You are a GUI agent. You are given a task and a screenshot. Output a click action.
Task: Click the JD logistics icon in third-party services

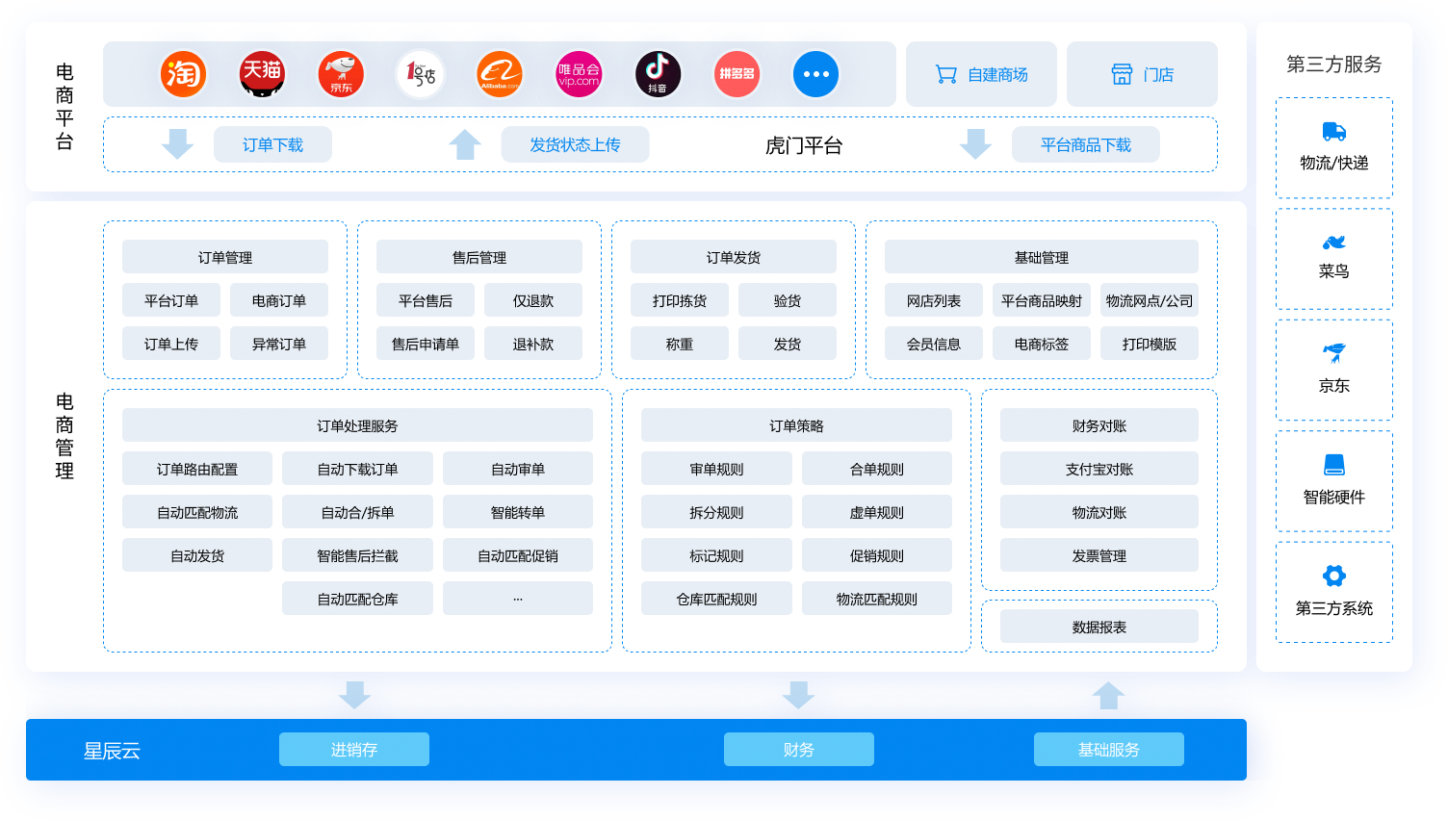pos(1333,352)
